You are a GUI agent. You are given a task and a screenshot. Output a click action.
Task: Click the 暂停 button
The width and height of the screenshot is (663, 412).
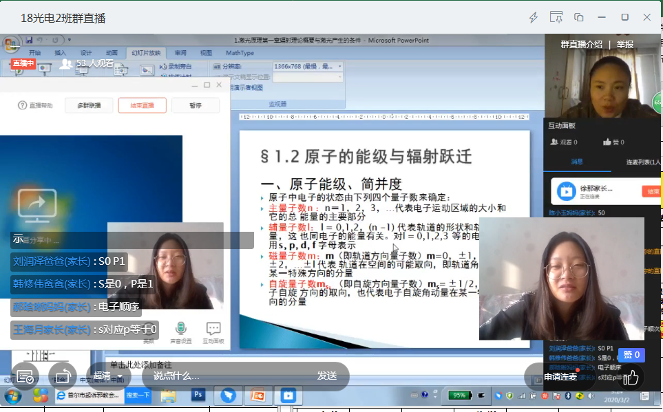pos(196,105)
